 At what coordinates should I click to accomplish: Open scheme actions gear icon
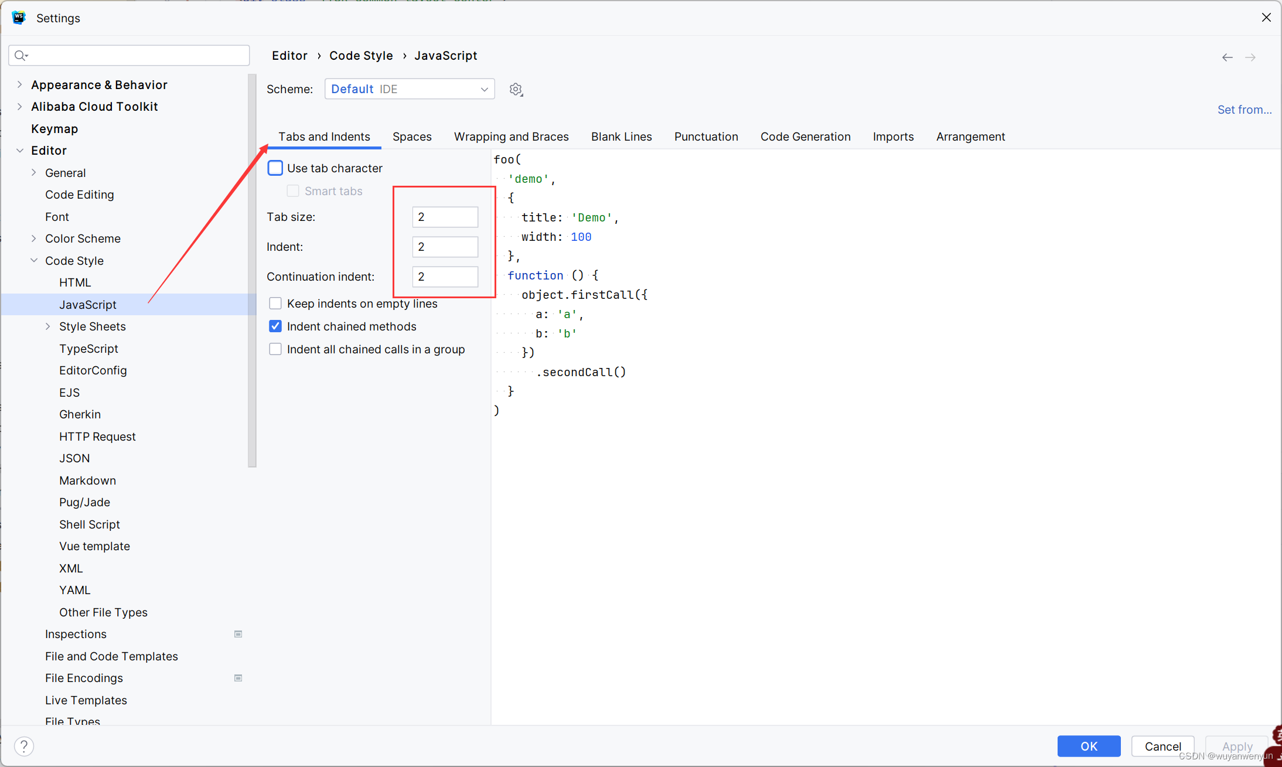pyautogui.click(x=516, y=89)
